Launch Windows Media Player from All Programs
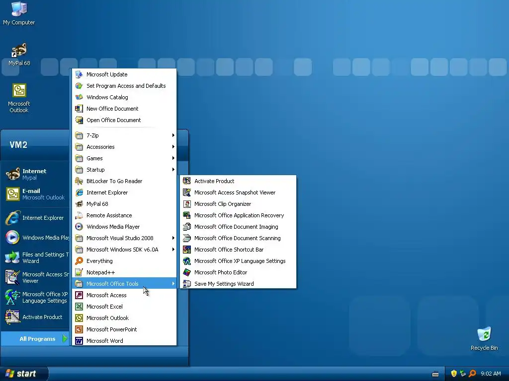 click(124, 227)
